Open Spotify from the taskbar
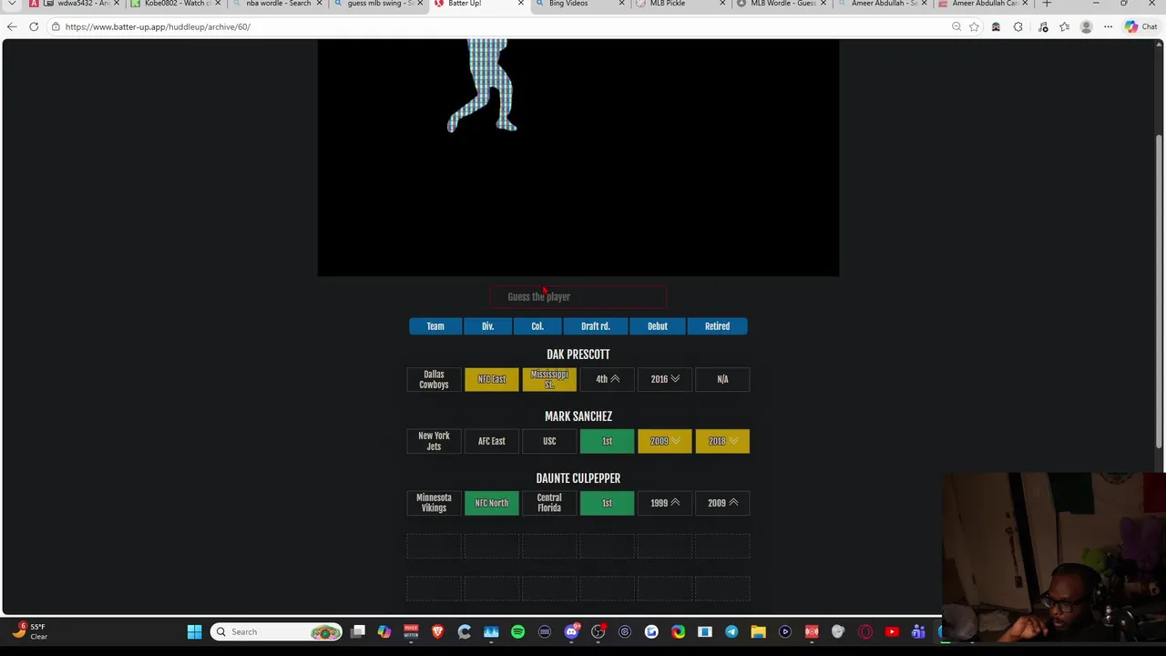Image resolution: width=1166 pixels, height=656 pixels. pos(517,631)
